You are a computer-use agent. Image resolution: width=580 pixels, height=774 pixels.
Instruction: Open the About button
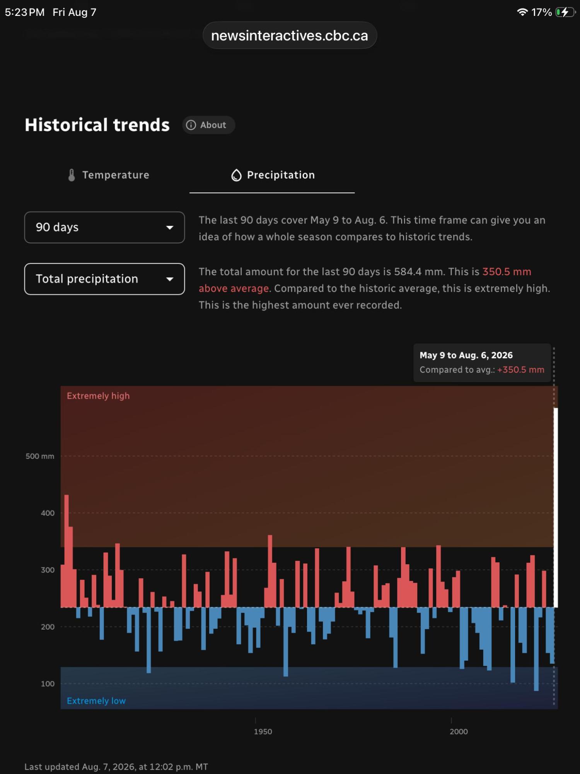pos(208,125)
